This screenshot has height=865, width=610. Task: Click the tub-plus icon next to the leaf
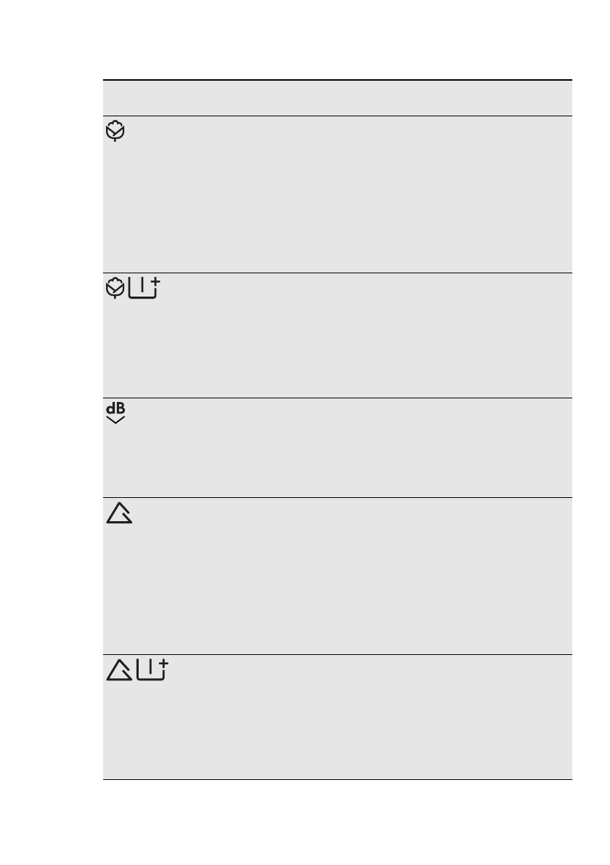point(143,289)
